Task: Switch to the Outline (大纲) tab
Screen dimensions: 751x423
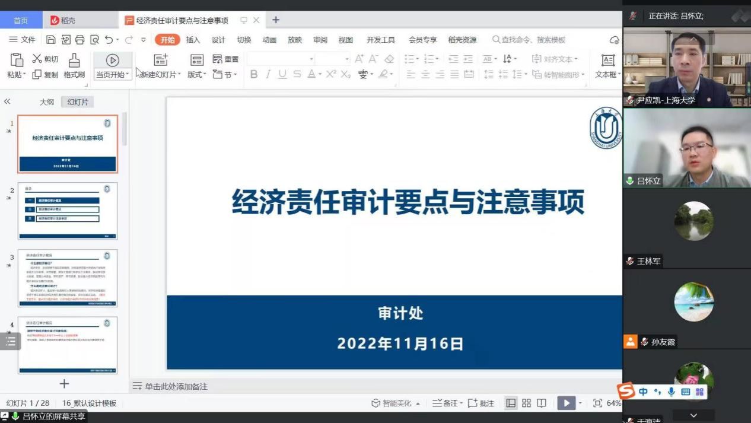Action: click(47, 102)
